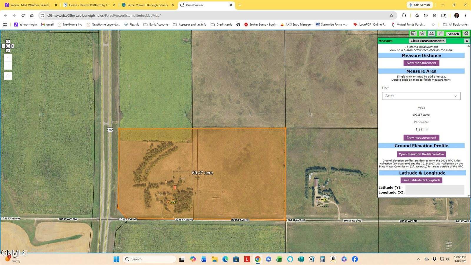471x265 pixels.
Task: Open the layers panel icon
Action: (x=422, y=34)
